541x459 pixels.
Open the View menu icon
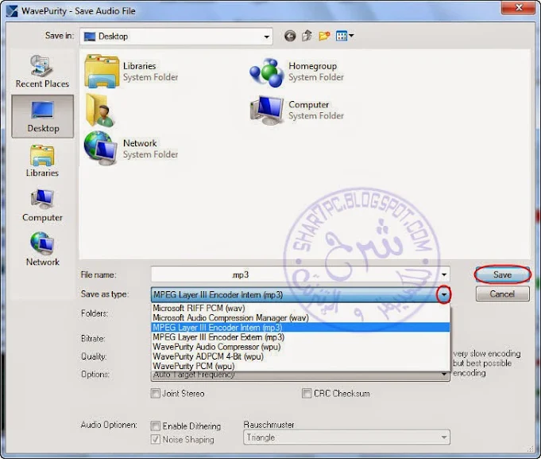coord(345,36)
